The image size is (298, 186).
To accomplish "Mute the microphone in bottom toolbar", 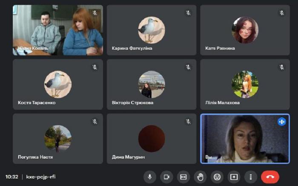I will click(x=150, y=177).
